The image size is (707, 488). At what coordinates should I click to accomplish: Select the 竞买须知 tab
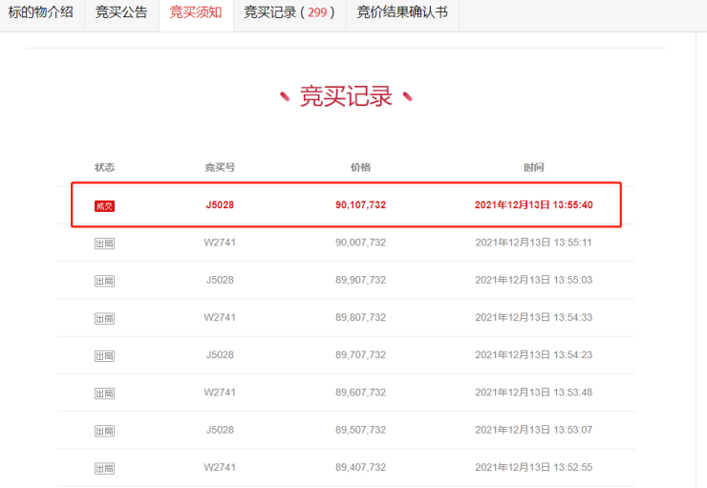[x=196, y=12]
